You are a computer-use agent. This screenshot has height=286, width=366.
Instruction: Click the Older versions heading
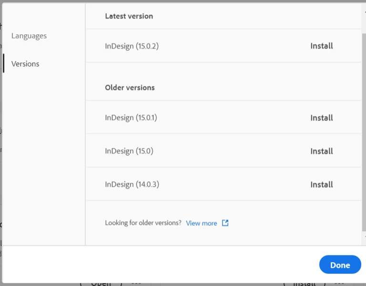130,88
